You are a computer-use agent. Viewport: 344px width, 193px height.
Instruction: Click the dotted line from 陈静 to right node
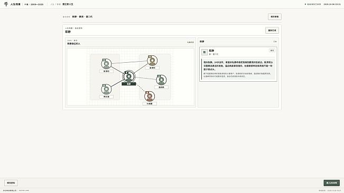pyautogui.click(x=145, y=78)
